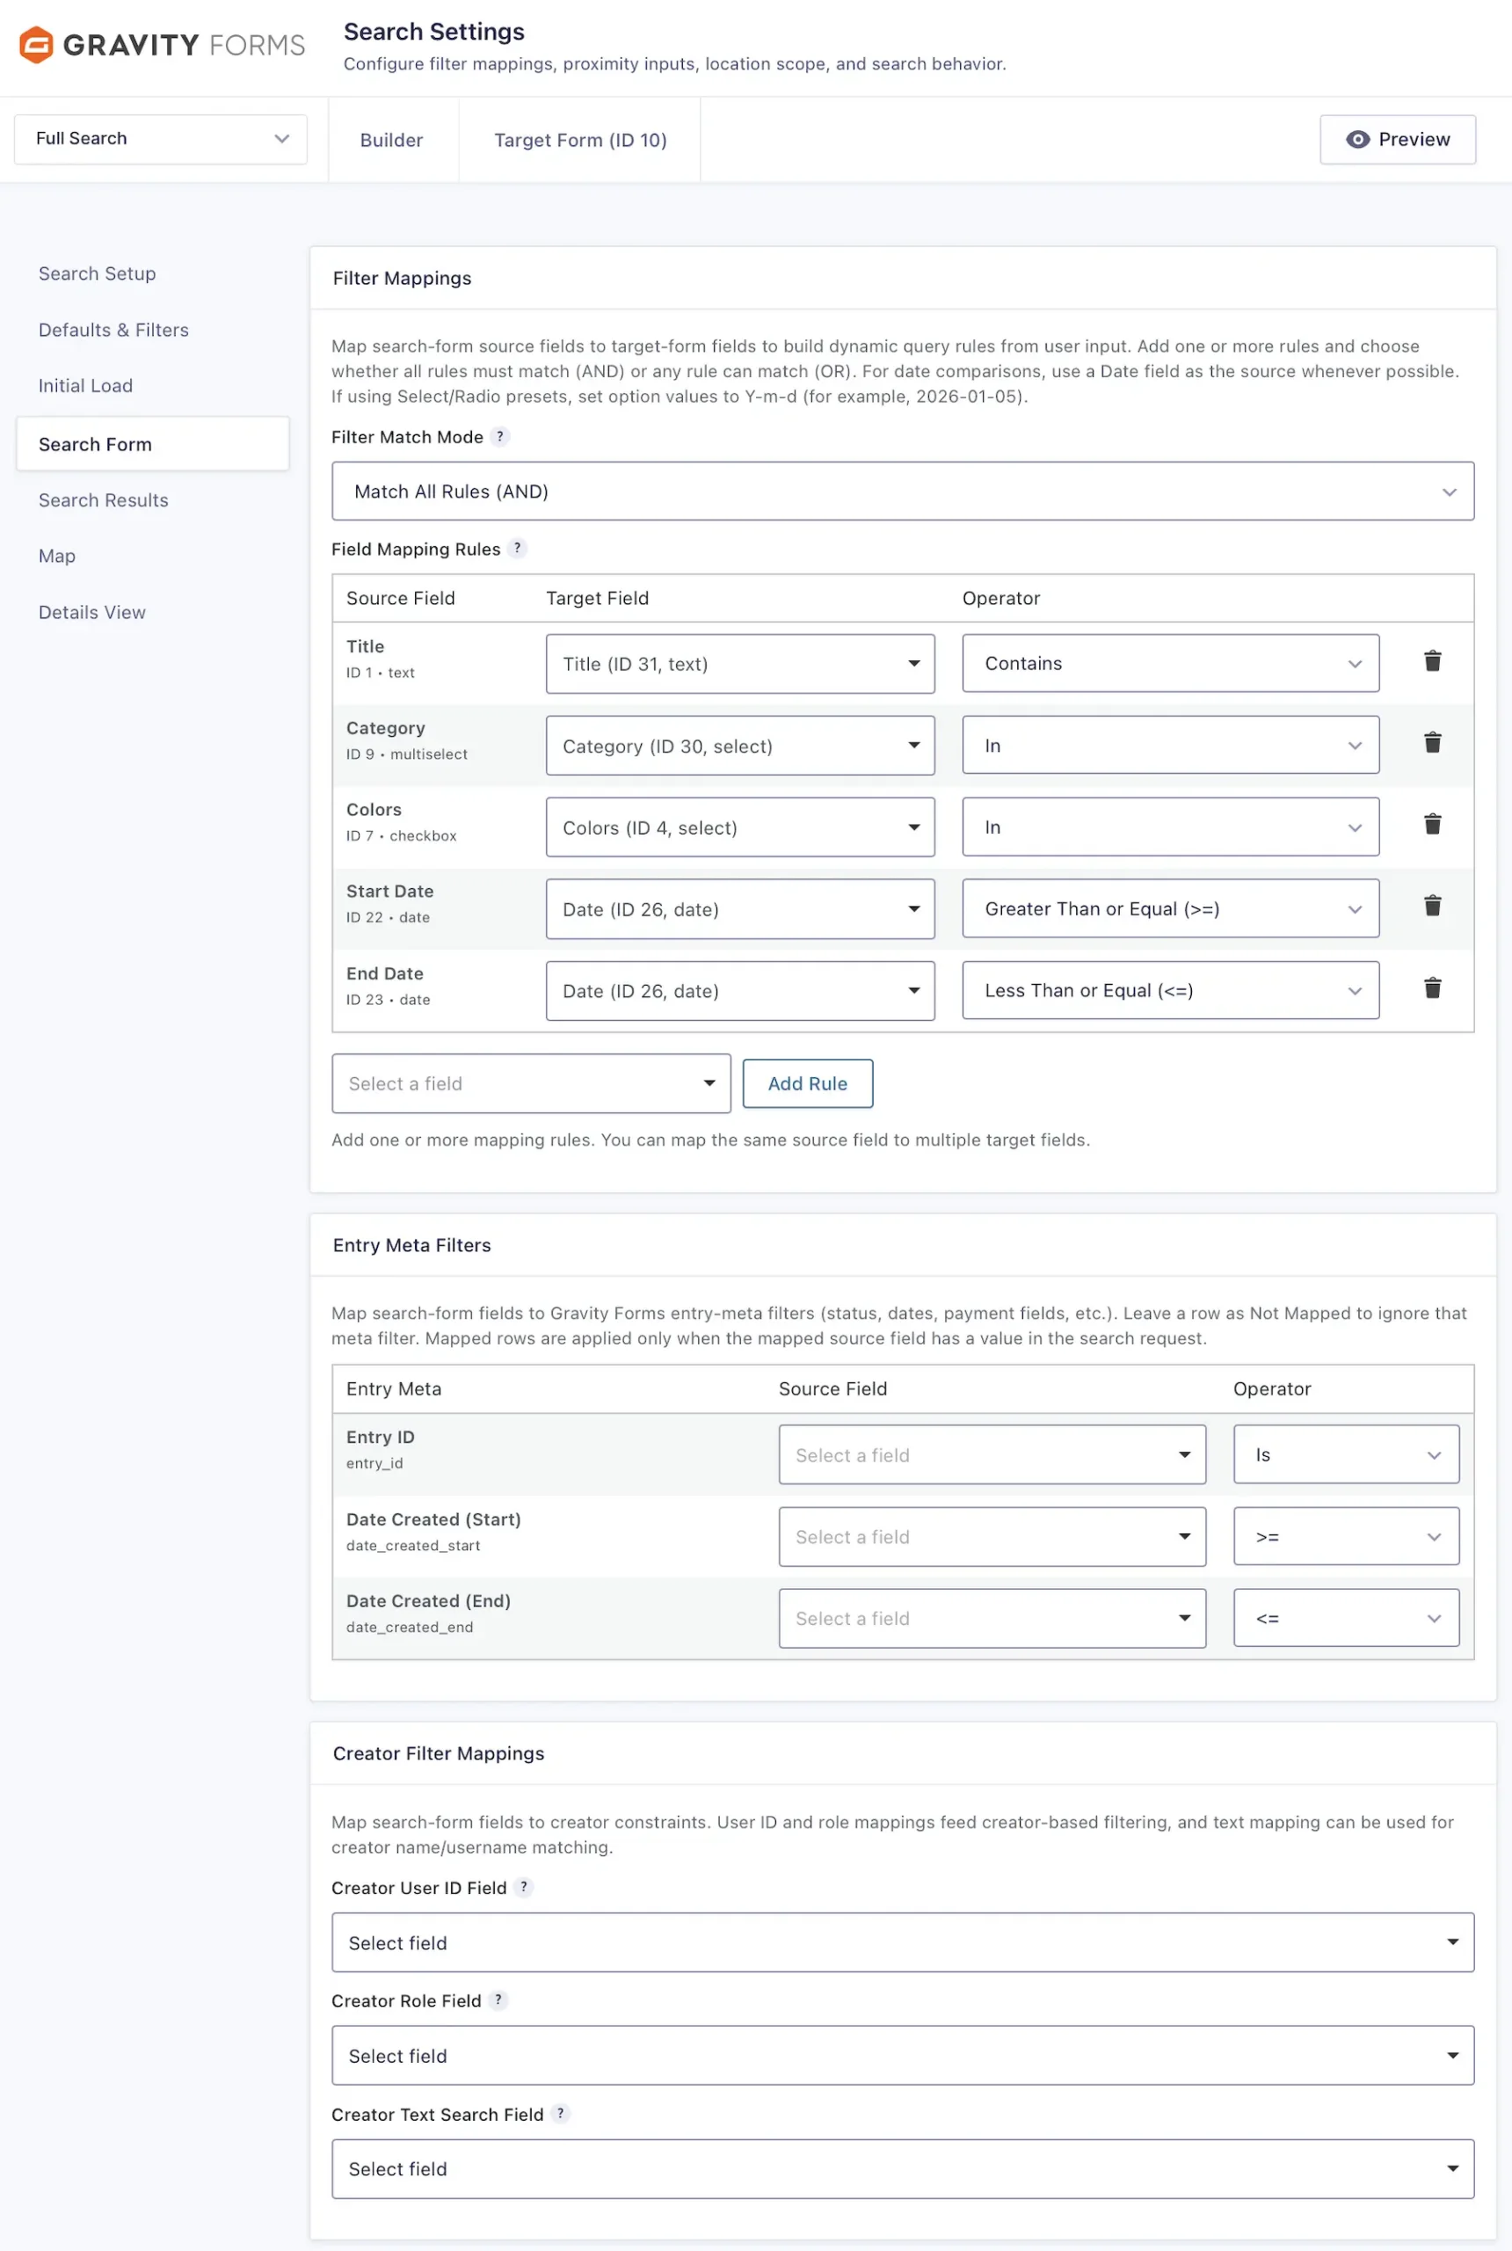Open Less Than or Equal operator dropdown

(1170, 990)
